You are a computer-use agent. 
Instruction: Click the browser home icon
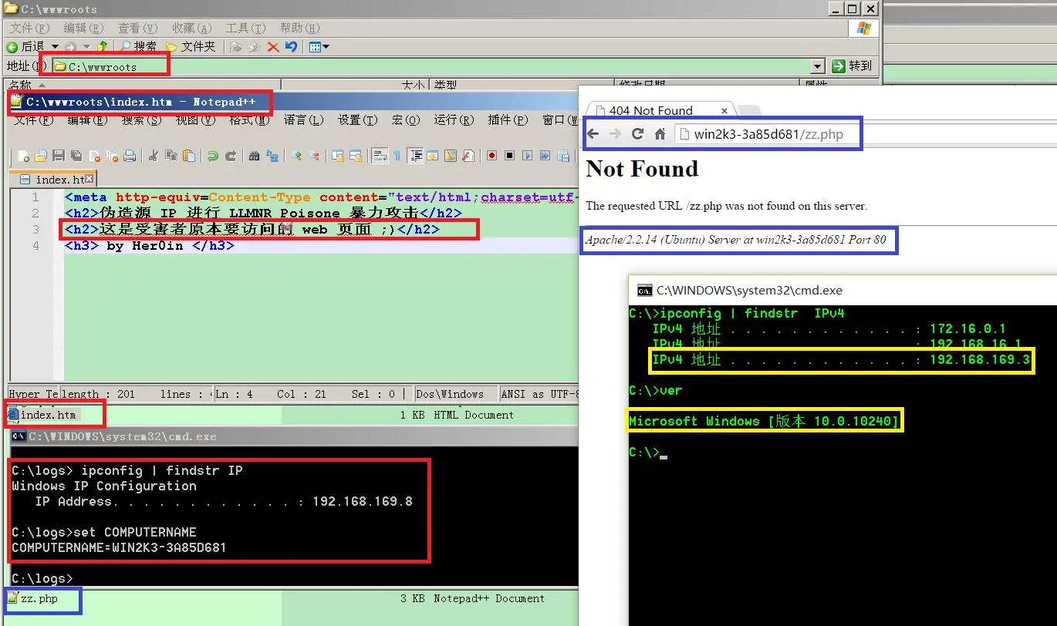(660, 134)
